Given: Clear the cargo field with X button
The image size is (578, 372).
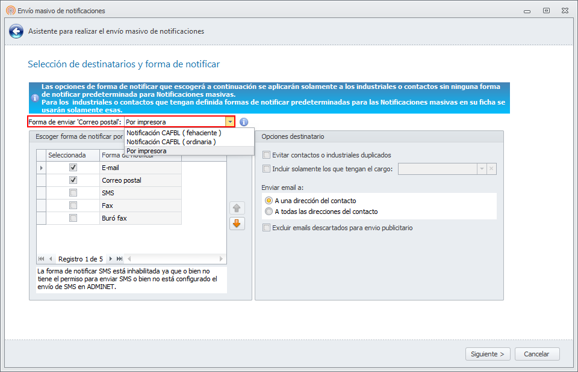Looking at the screenshot, I should [491, 169].
